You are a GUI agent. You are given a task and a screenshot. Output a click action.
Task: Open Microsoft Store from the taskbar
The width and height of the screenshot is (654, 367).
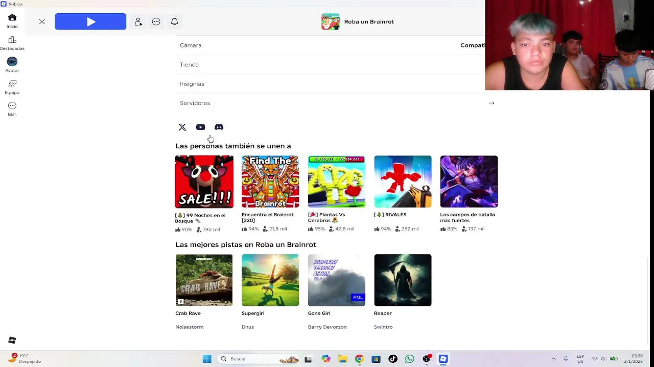[x=376, y=359]
